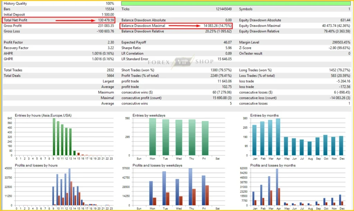Click the Bars value 15534
The image size is (354, 211).
point(110,9)
